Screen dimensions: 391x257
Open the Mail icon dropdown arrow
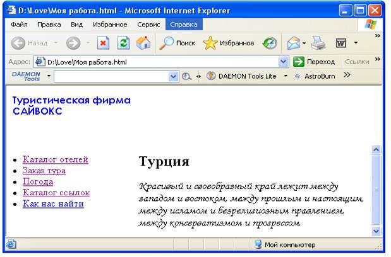[x=304, y=43]
